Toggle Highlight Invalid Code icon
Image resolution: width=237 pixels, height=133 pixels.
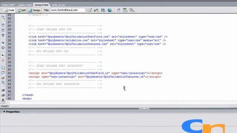pyautogui.click(x=3, y=60)
